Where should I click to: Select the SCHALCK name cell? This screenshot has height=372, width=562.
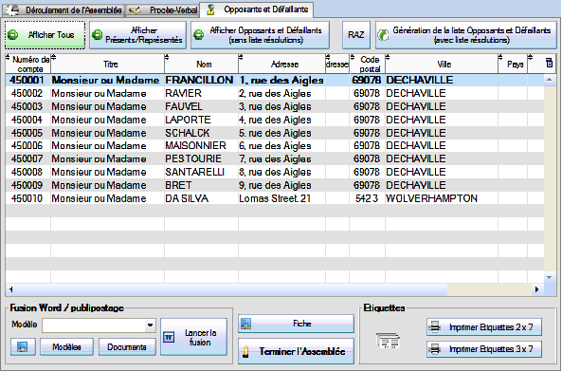point(202,133)
